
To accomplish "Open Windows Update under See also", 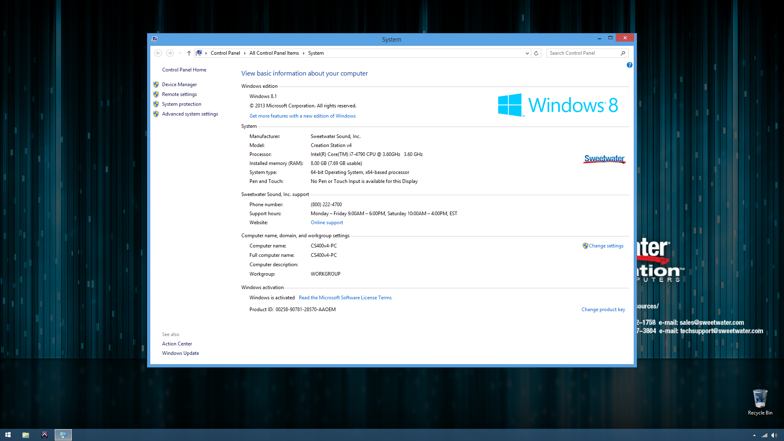I will [x=180, y=353].
